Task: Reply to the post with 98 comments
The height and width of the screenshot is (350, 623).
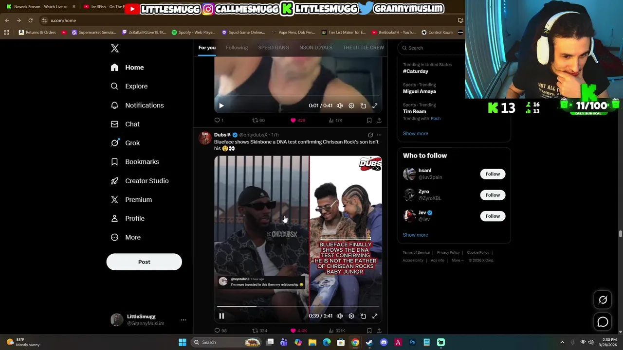Action: pos(220,331)
